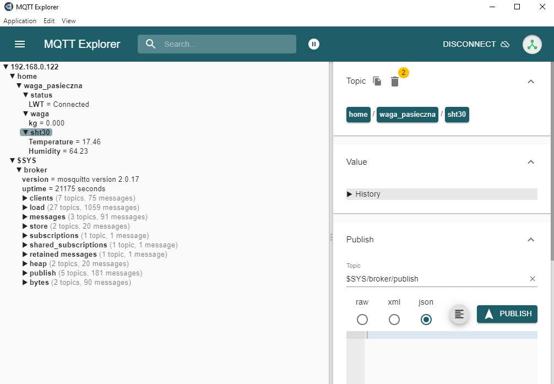Click the yellow badge showing 2
Viewport: 554px width, 384px height.
tap(404, 73)
